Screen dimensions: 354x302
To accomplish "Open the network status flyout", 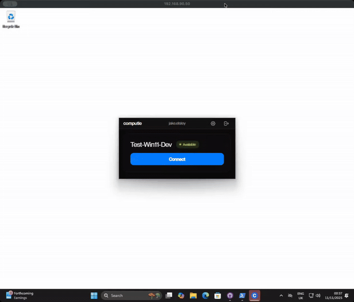I will click(x=311, y=295).
